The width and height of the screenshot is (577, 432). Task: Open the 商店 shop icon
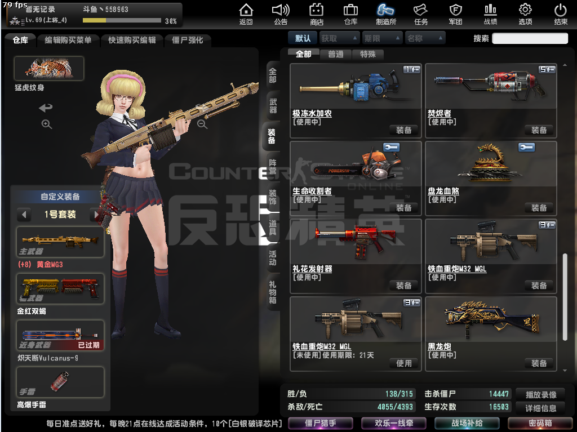click(x=316, y=14)
